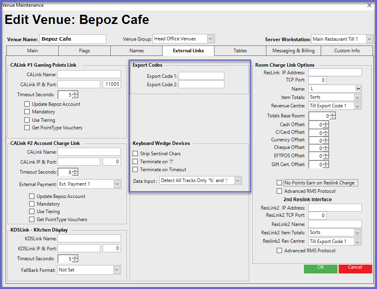This screenshot has height=289, width=377.
Task: Open the Messaging & Billing tab
Action: pos(293,51)
